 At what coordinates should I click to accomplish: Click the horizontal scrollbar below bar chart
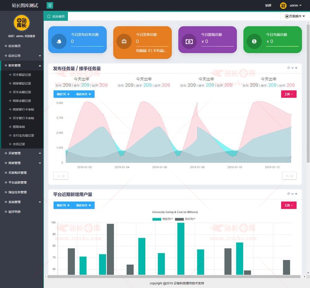click(x=172, y=276)
